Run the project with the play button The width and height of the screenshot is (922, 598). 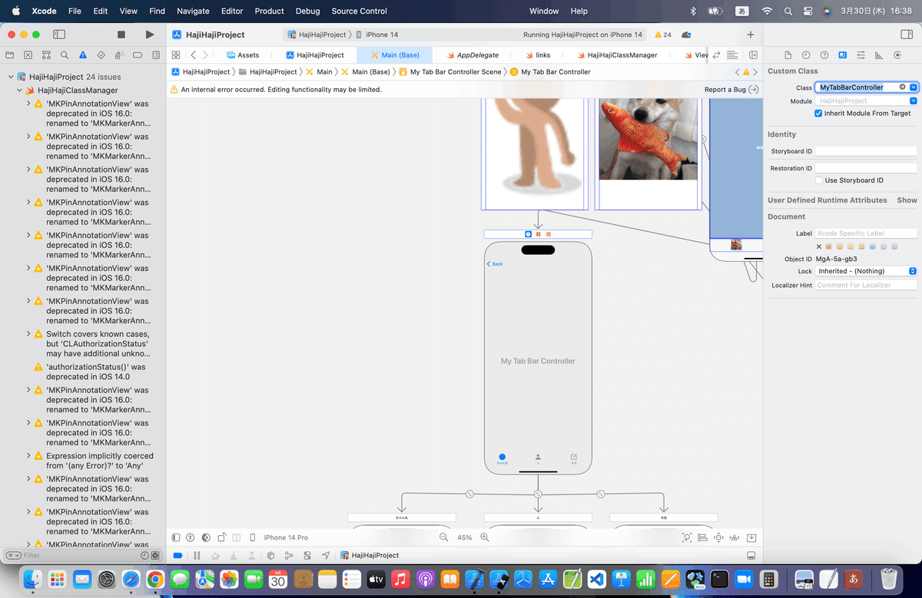pos(149,35)
